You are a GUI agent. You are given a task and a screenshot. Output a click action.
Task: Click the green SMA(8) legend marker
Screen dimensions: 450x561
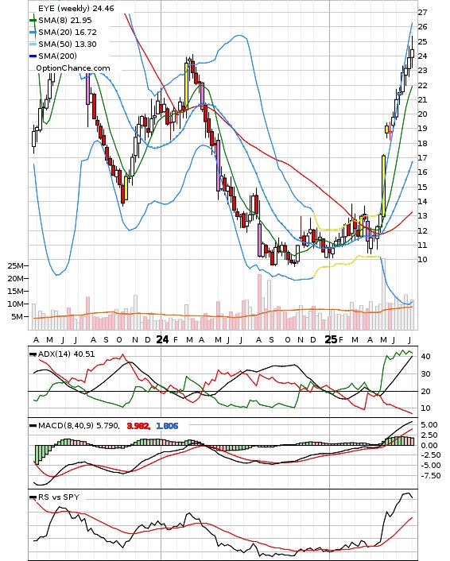click(33, 21)
